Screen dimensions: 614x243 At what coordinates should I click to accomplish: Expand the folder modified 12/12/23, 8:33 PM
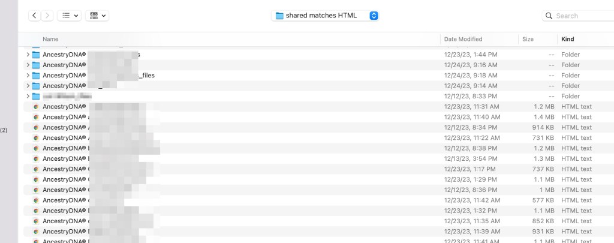[28, 96]
